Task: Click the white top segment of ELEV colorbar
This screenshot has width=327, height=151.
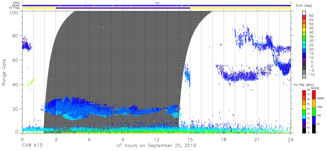Action: point(304,13)
